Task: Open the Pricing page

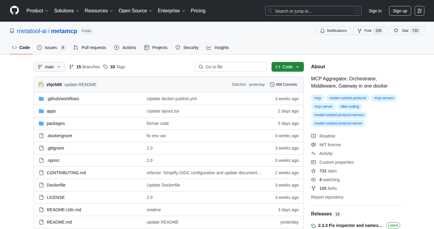Action: point(198,11)
